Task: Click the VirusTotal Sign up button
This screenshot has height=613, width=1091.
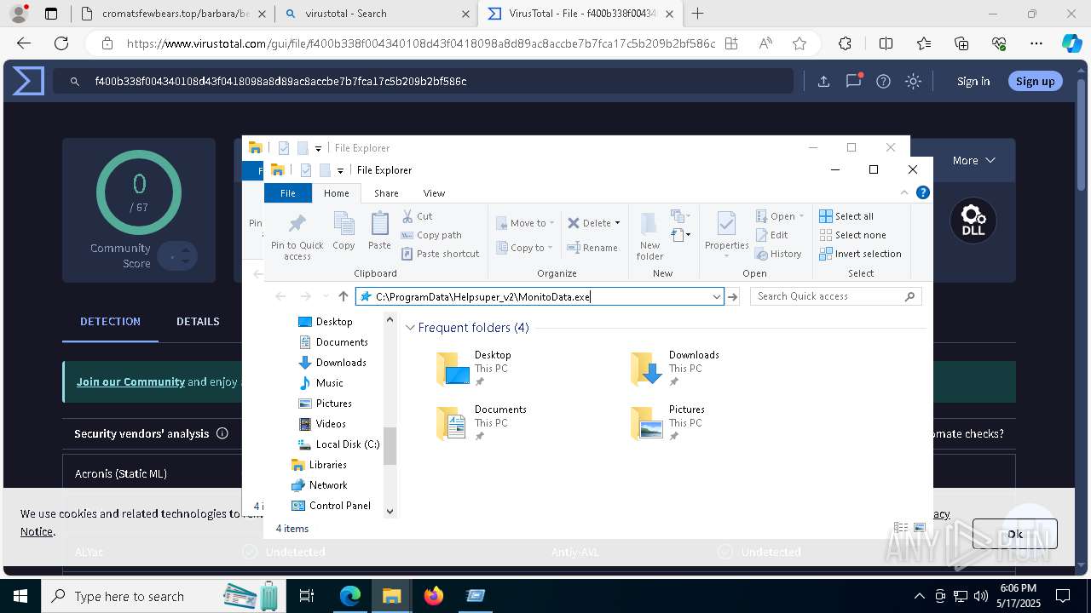Action: pos(1036,82)
